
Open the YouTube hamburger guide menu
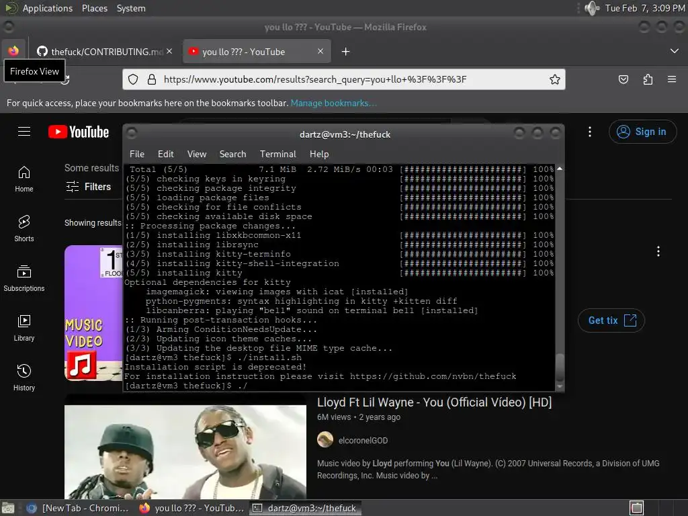tap(24, 132)
